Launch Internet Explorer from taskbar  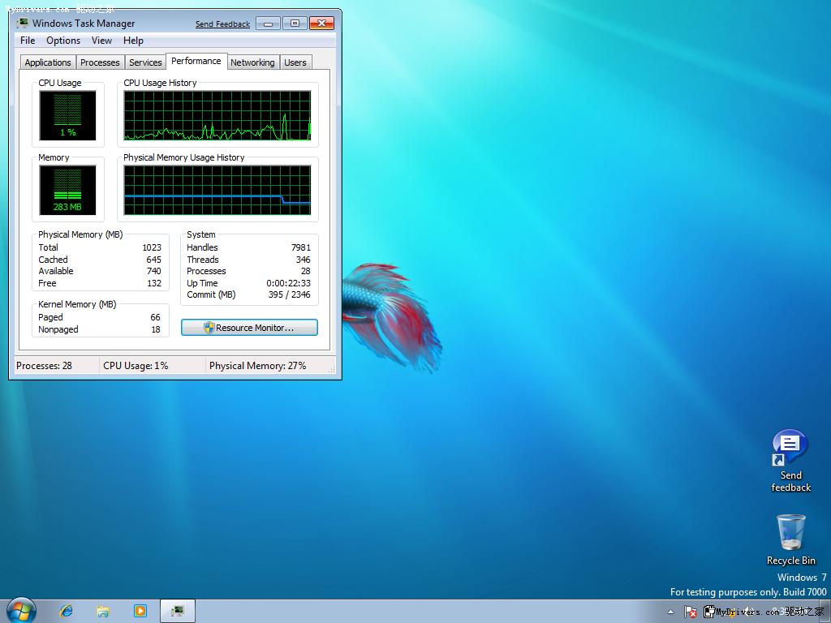point(67,611)
